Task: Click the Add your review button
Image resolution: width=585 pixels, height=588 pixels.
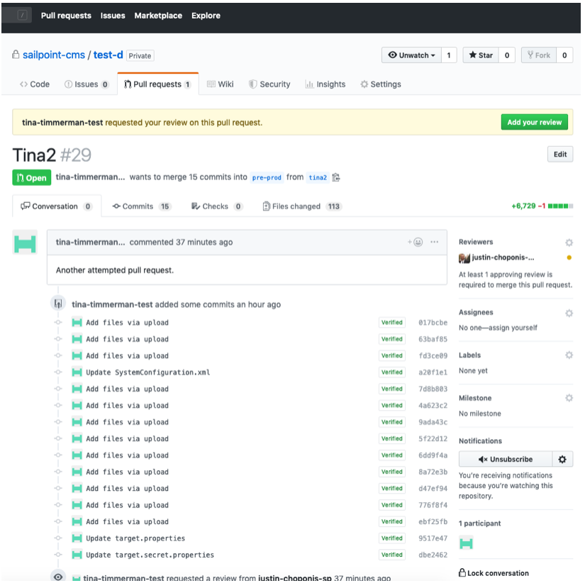Action: pos(535,122)
